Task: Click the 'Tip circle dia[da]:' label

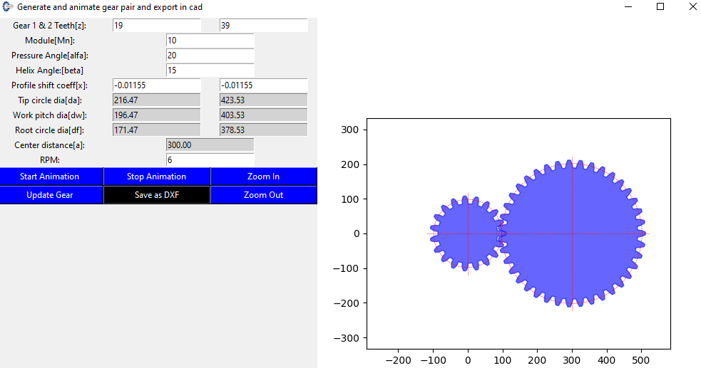Action: pos(50,100)
